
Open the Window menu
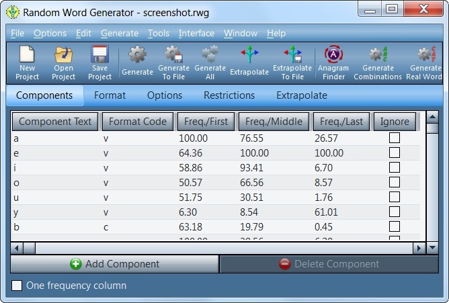click(241, 33)
